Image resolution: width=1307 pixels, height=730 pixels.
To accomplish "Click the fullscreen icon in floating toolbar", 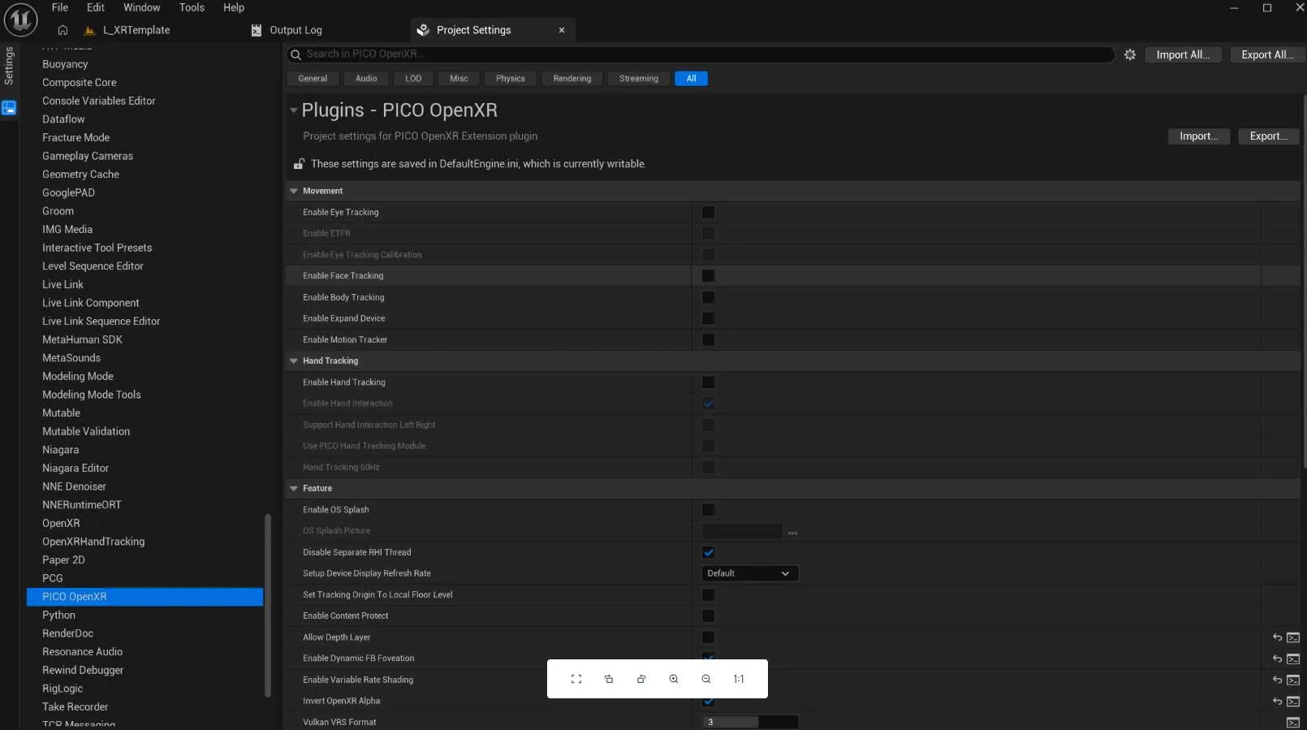I will (x=576, y=679).
